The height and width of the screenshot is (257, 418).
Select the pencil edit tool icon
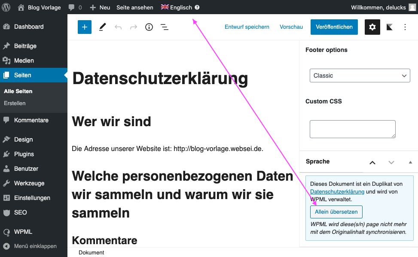(102, 27)
